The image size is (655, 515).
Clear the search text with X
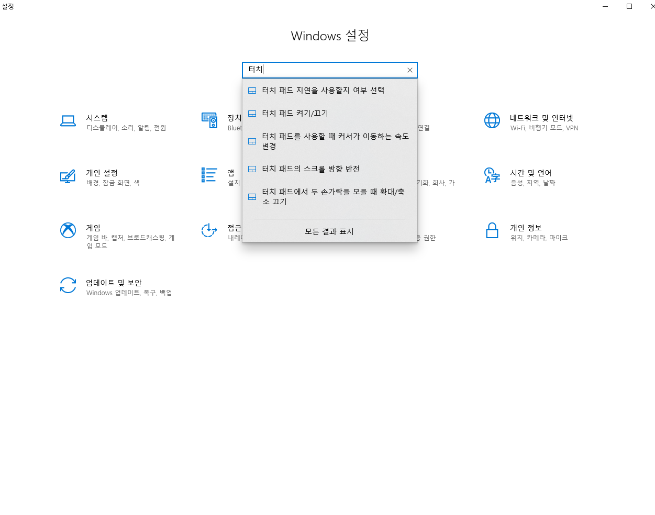pos(410,70)
